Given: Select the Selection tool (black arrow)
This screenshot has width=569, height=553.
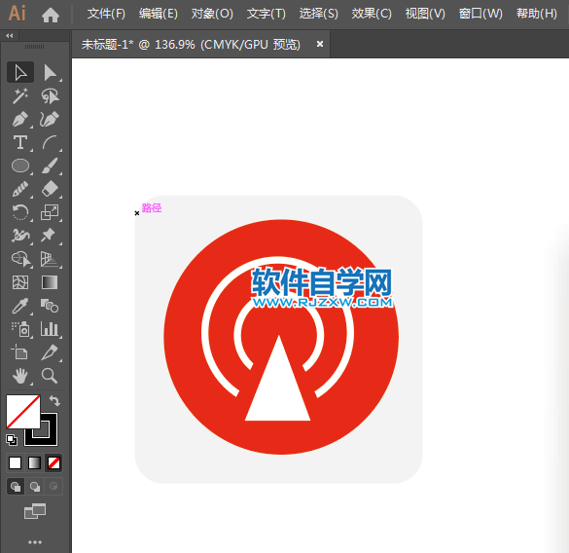Looking at the screenshot, I should point(20,72).
